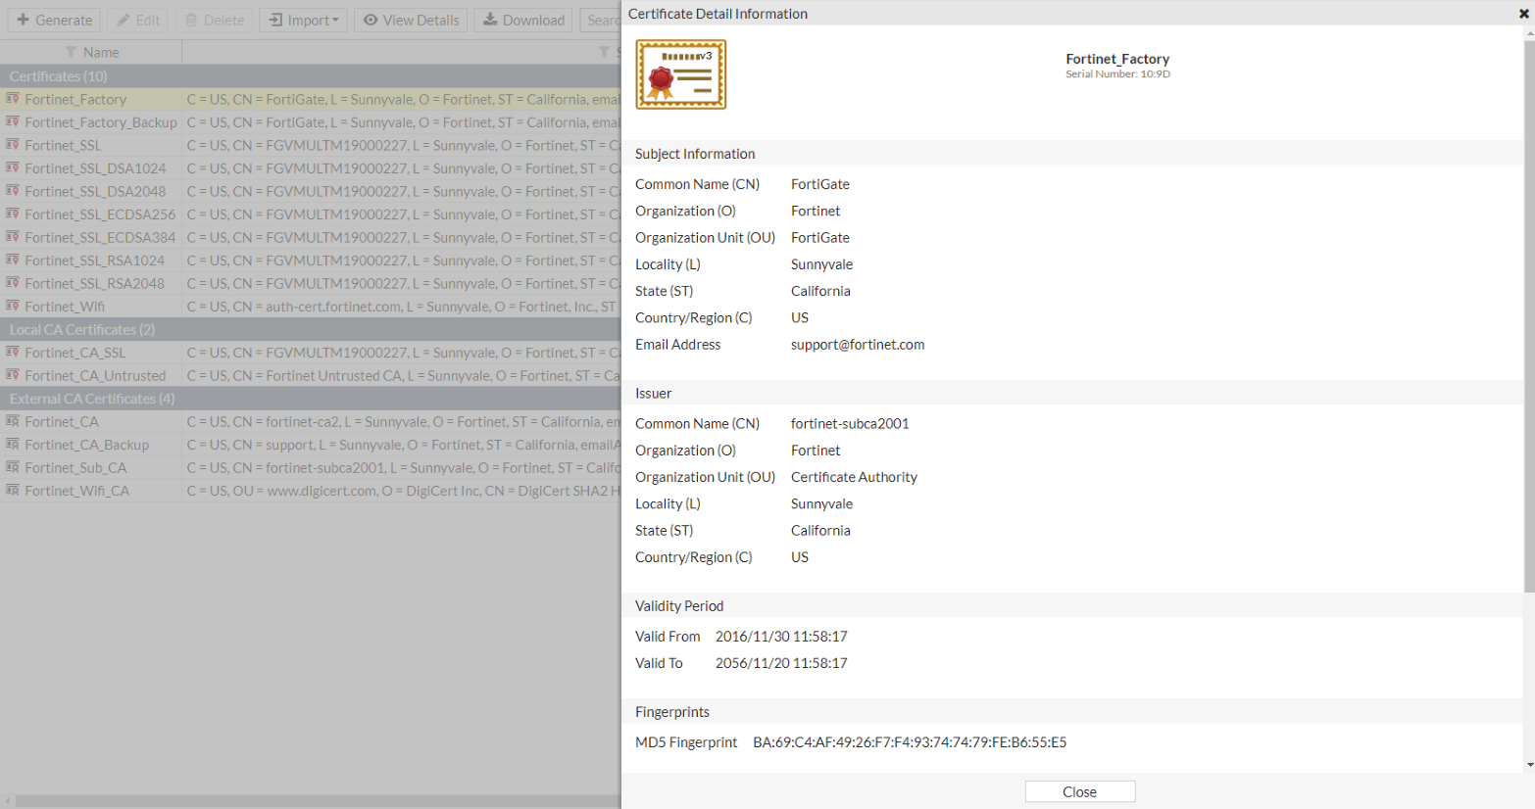Click the icon of Fortinet_SSL_ECDSA384 certificate

(x=13, y=237)
